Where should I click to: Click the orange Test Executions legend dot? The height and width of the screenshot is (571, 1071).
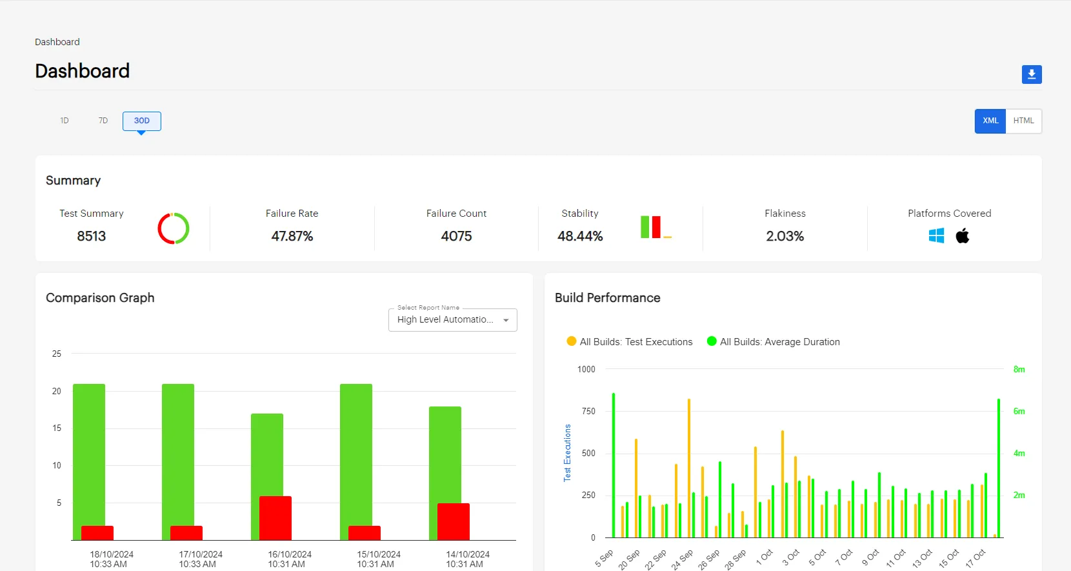(571, 341)
